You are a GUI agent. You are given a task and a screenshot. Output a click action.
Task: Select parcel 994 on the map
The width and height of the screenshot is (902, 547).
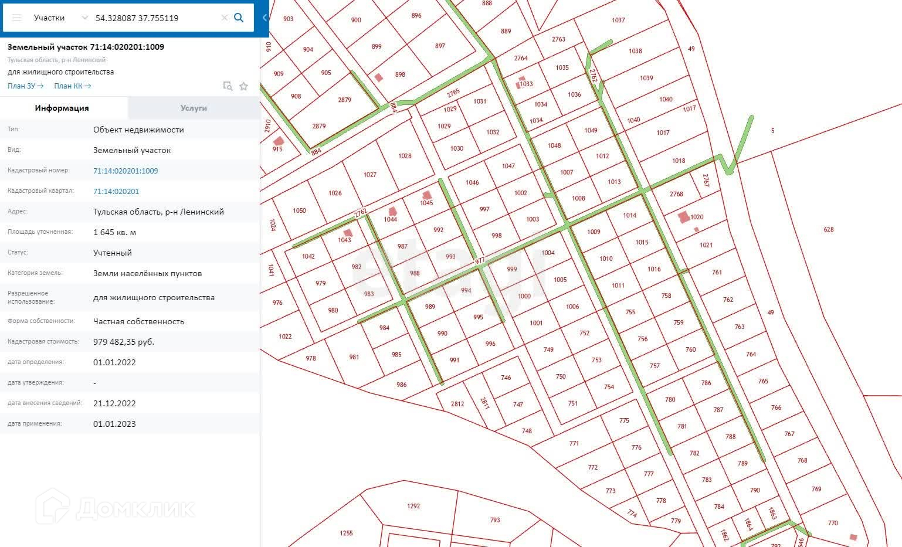[466, 290]
